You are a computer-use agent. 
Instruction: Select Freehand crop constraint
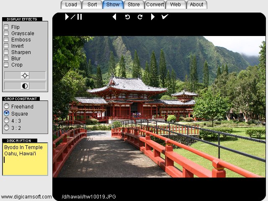7,106
